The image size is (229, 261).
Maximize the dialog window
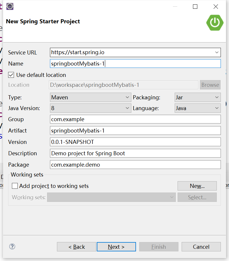[195, 6]
